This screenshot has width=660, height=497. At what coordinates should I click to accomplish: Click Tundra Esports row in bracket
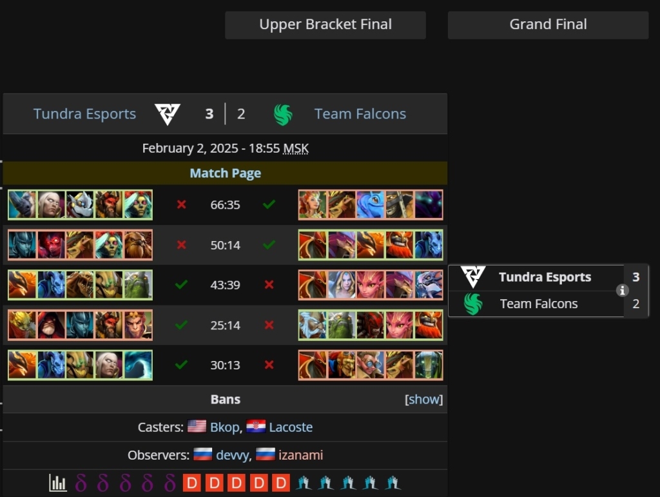[548, 277]
